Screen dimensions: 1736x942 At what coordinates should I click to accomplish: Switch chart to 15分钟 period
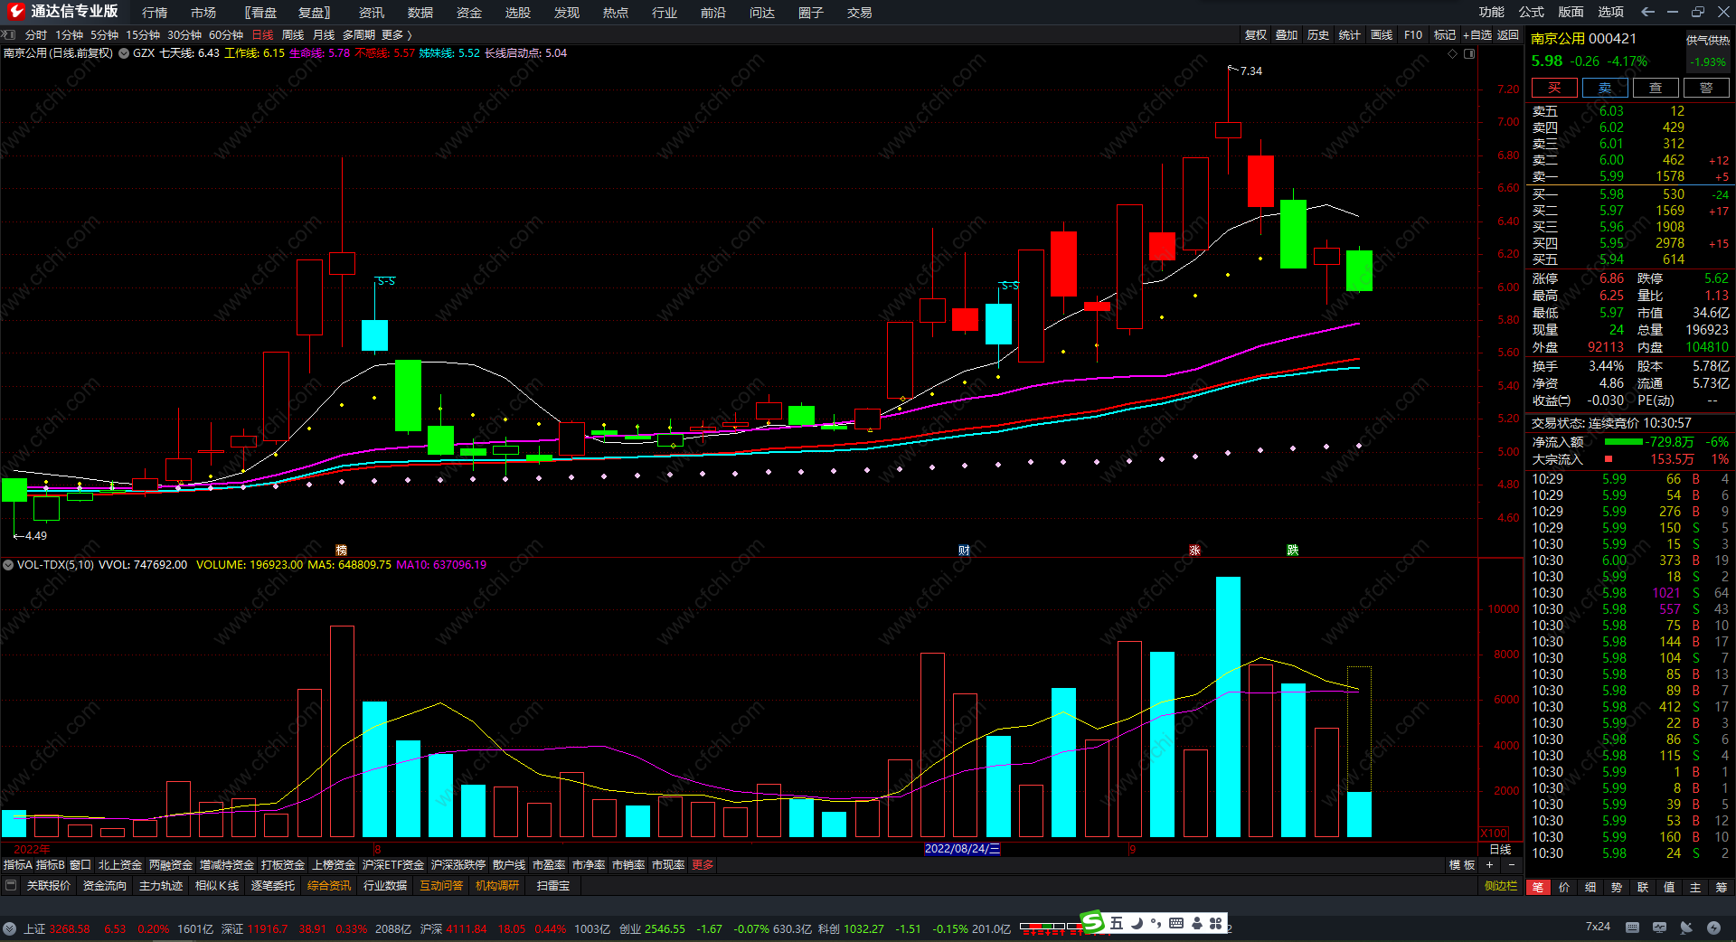click(x=143, y=35)
